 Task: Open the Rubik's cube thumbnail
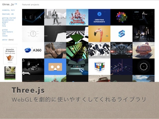tap(99, 67)
